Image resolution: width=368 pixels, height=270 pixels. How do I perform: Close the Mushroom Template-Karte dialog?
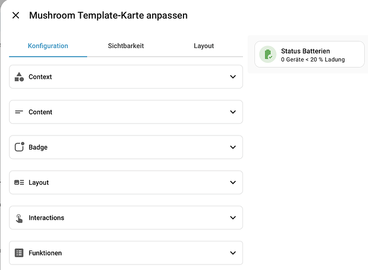tap(16, 16)
